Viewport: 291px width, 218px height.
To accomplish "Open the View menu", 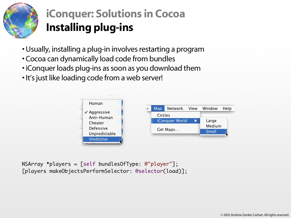I will [193, 108].
